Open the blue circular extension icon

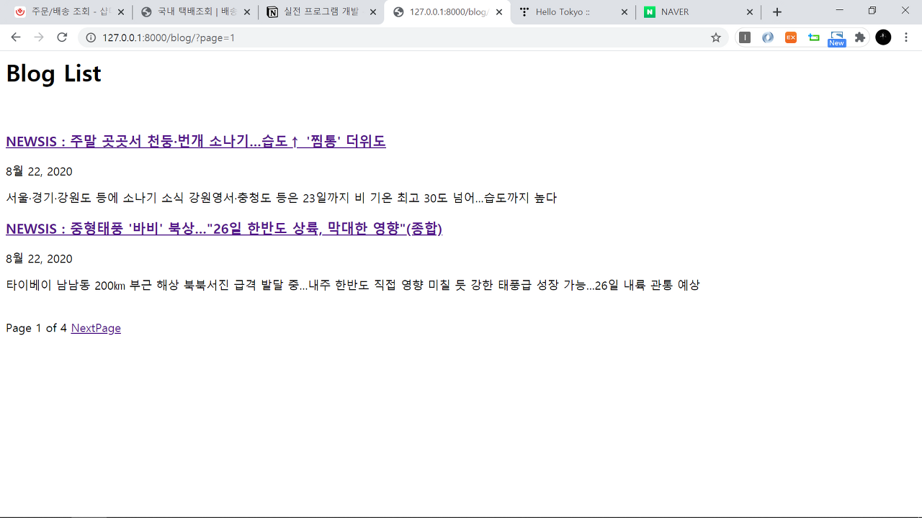768,37
